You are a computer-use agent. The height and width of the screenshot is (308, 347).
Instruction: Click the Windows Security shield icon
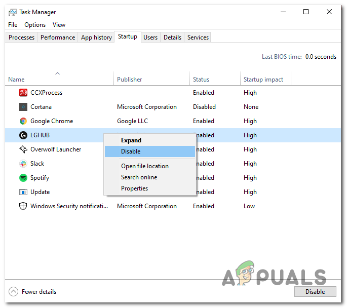[23, 206]
